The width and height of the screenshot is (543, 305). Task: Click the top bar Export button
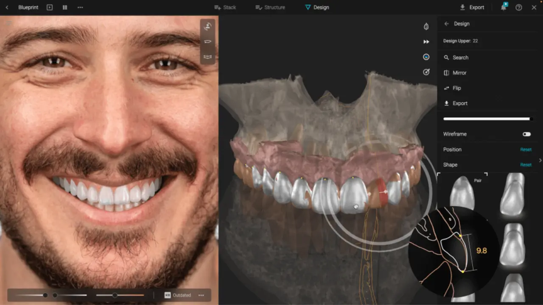(472, 7)
